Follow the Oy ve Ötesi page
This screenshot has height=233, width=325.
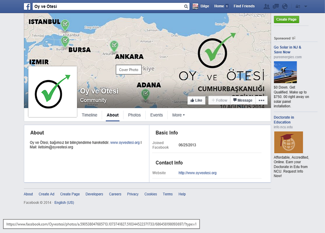point(219,100)
